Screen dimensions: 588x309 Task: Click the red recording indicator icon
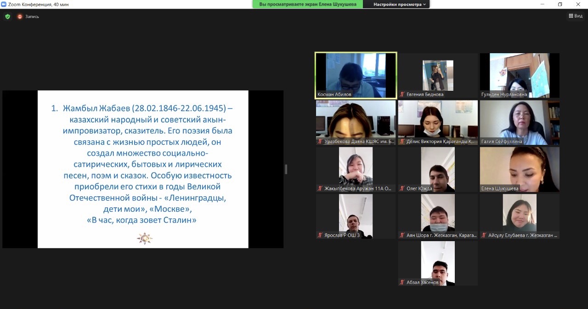20,17
